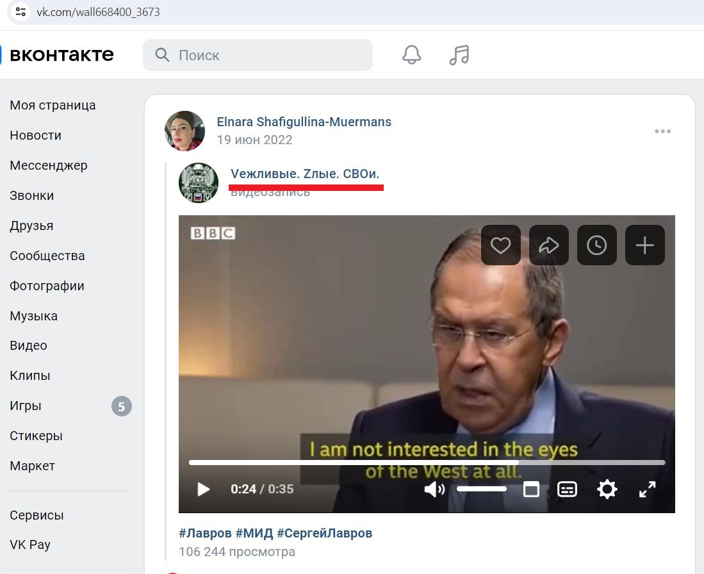Add video to watch later clock icon
This screenshot has height=574, width=704.
(596, 245)
